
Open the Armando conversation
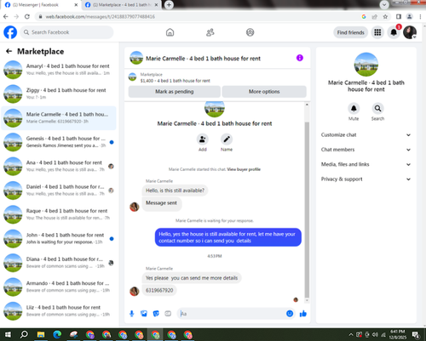(59, 287)
